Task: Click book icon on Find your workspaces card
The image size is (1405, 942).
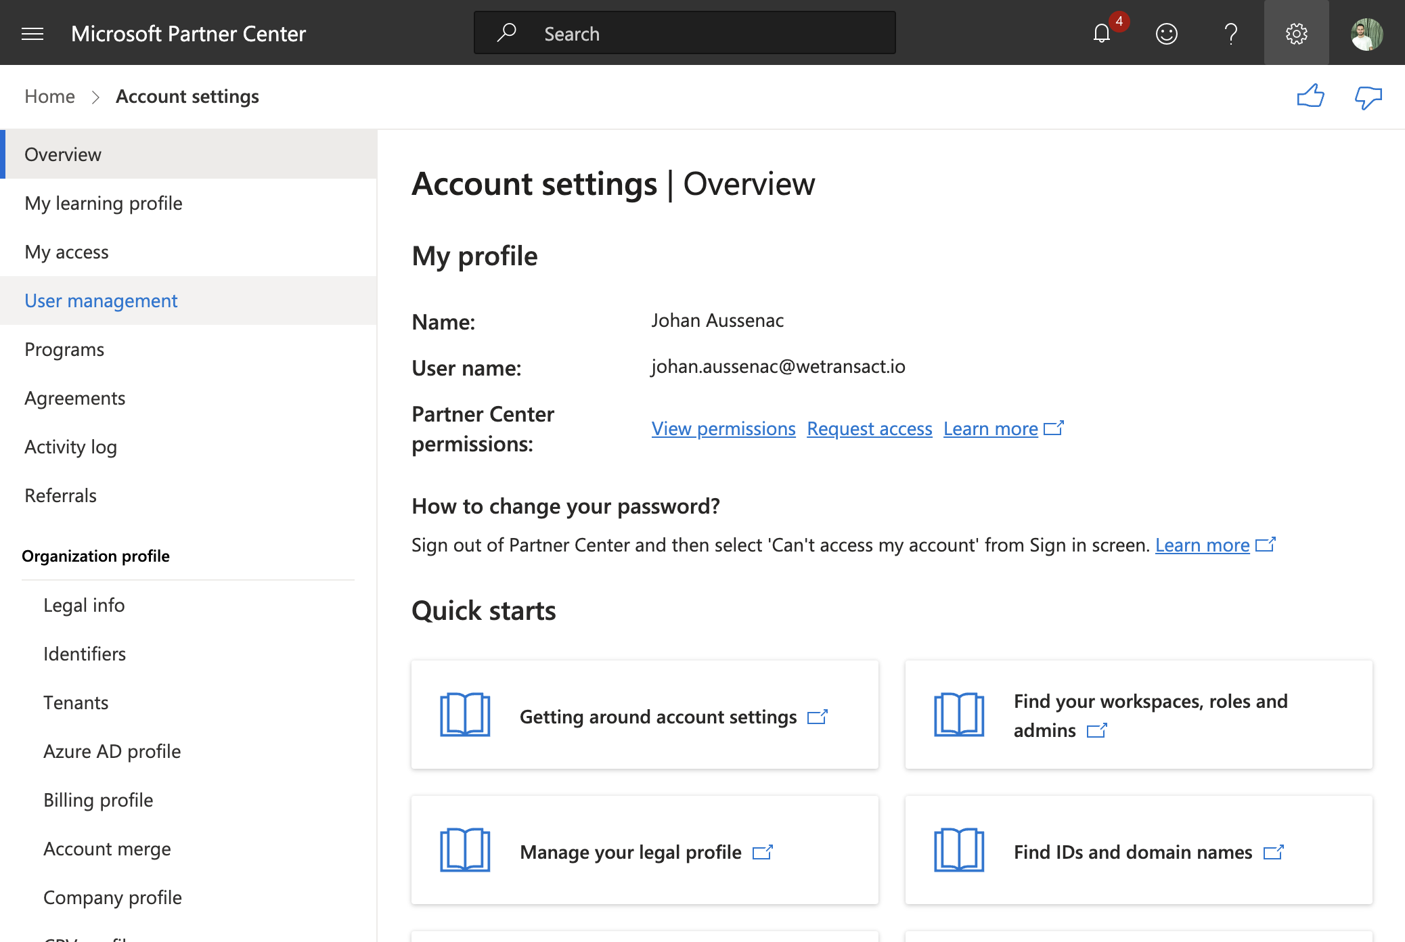Action: pos(959,715)
